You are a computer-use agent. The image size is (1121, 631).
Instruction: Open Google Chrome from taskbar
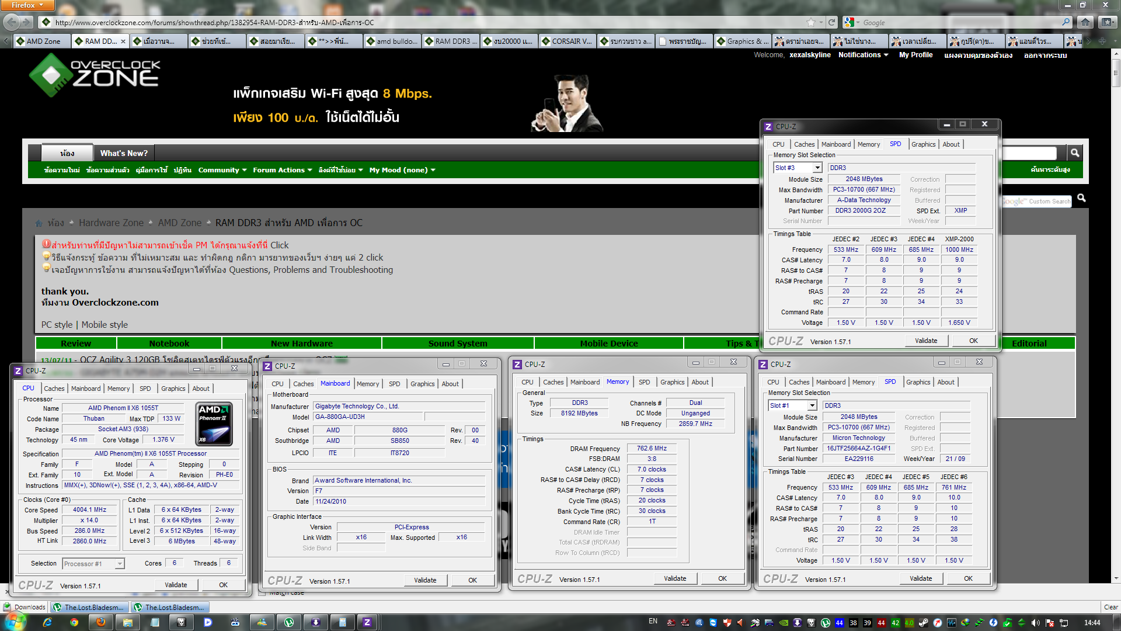[74, 622]
